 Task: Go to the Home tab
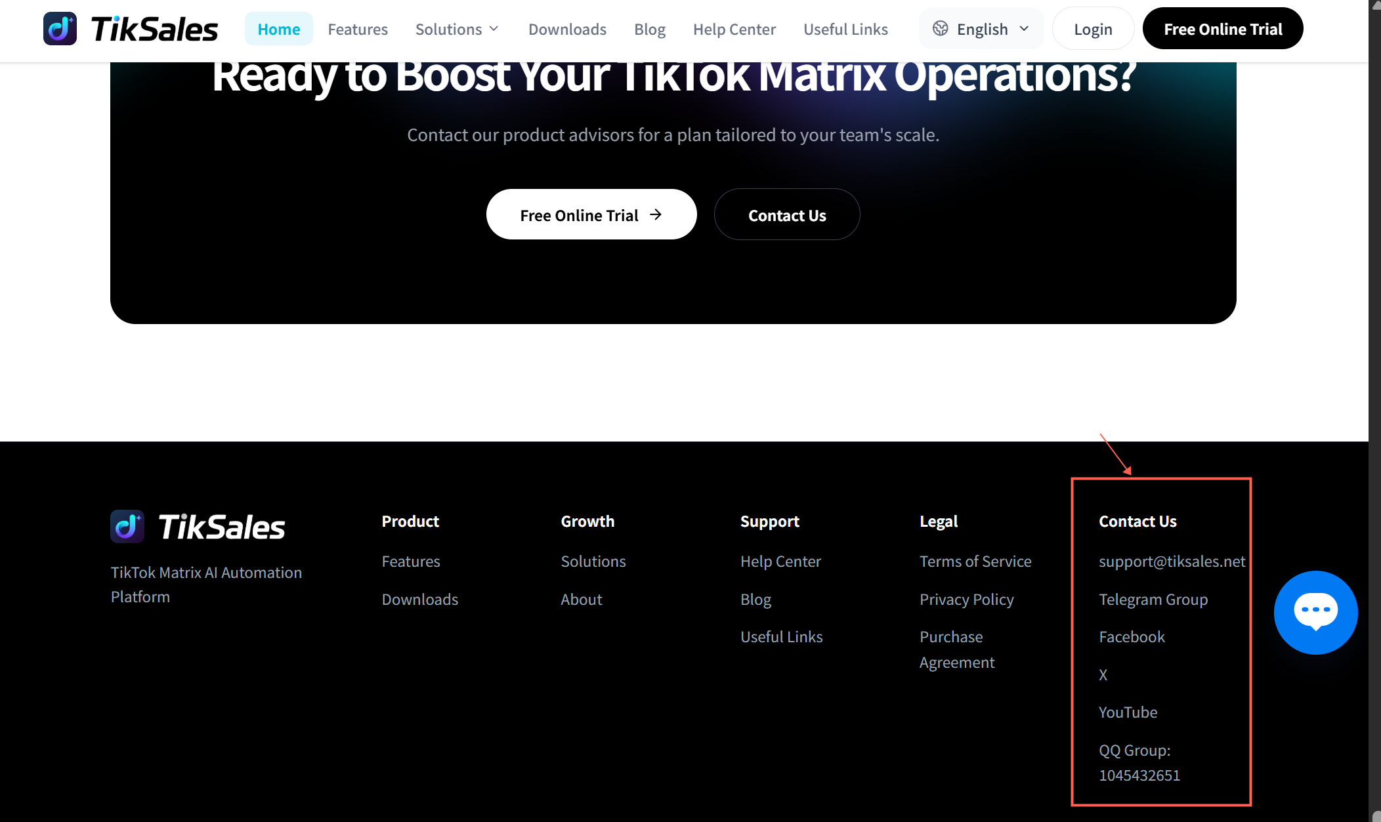click(x=279, y=29)
